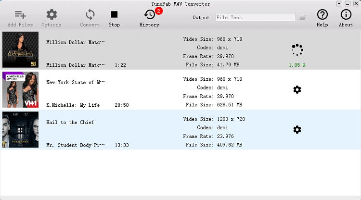
Task: Click the Options label
Action: pyautogui.click(x=52, y=25)
